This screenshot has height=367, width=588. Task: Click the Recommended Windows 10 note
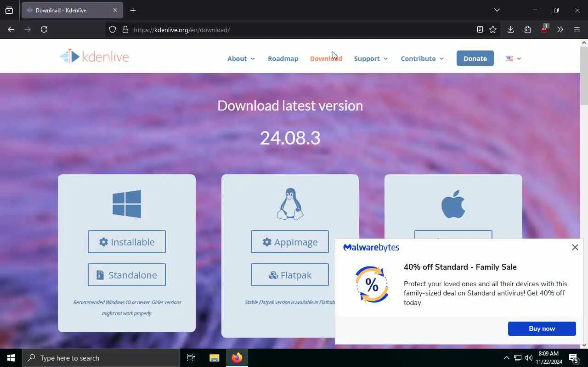click(x=127, y=308)
